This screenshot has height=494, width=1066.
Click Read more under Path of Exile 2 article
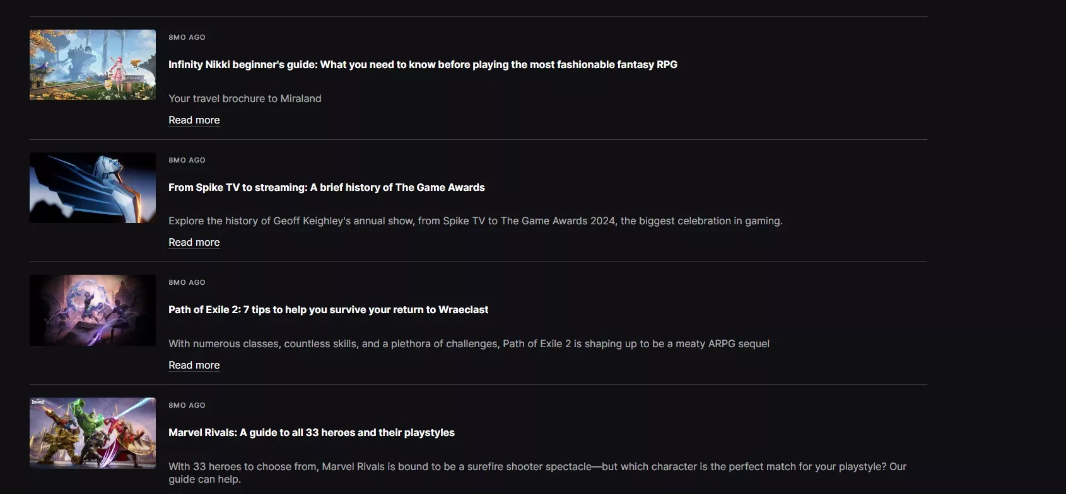pyautogui.click(x=194, y=365)
